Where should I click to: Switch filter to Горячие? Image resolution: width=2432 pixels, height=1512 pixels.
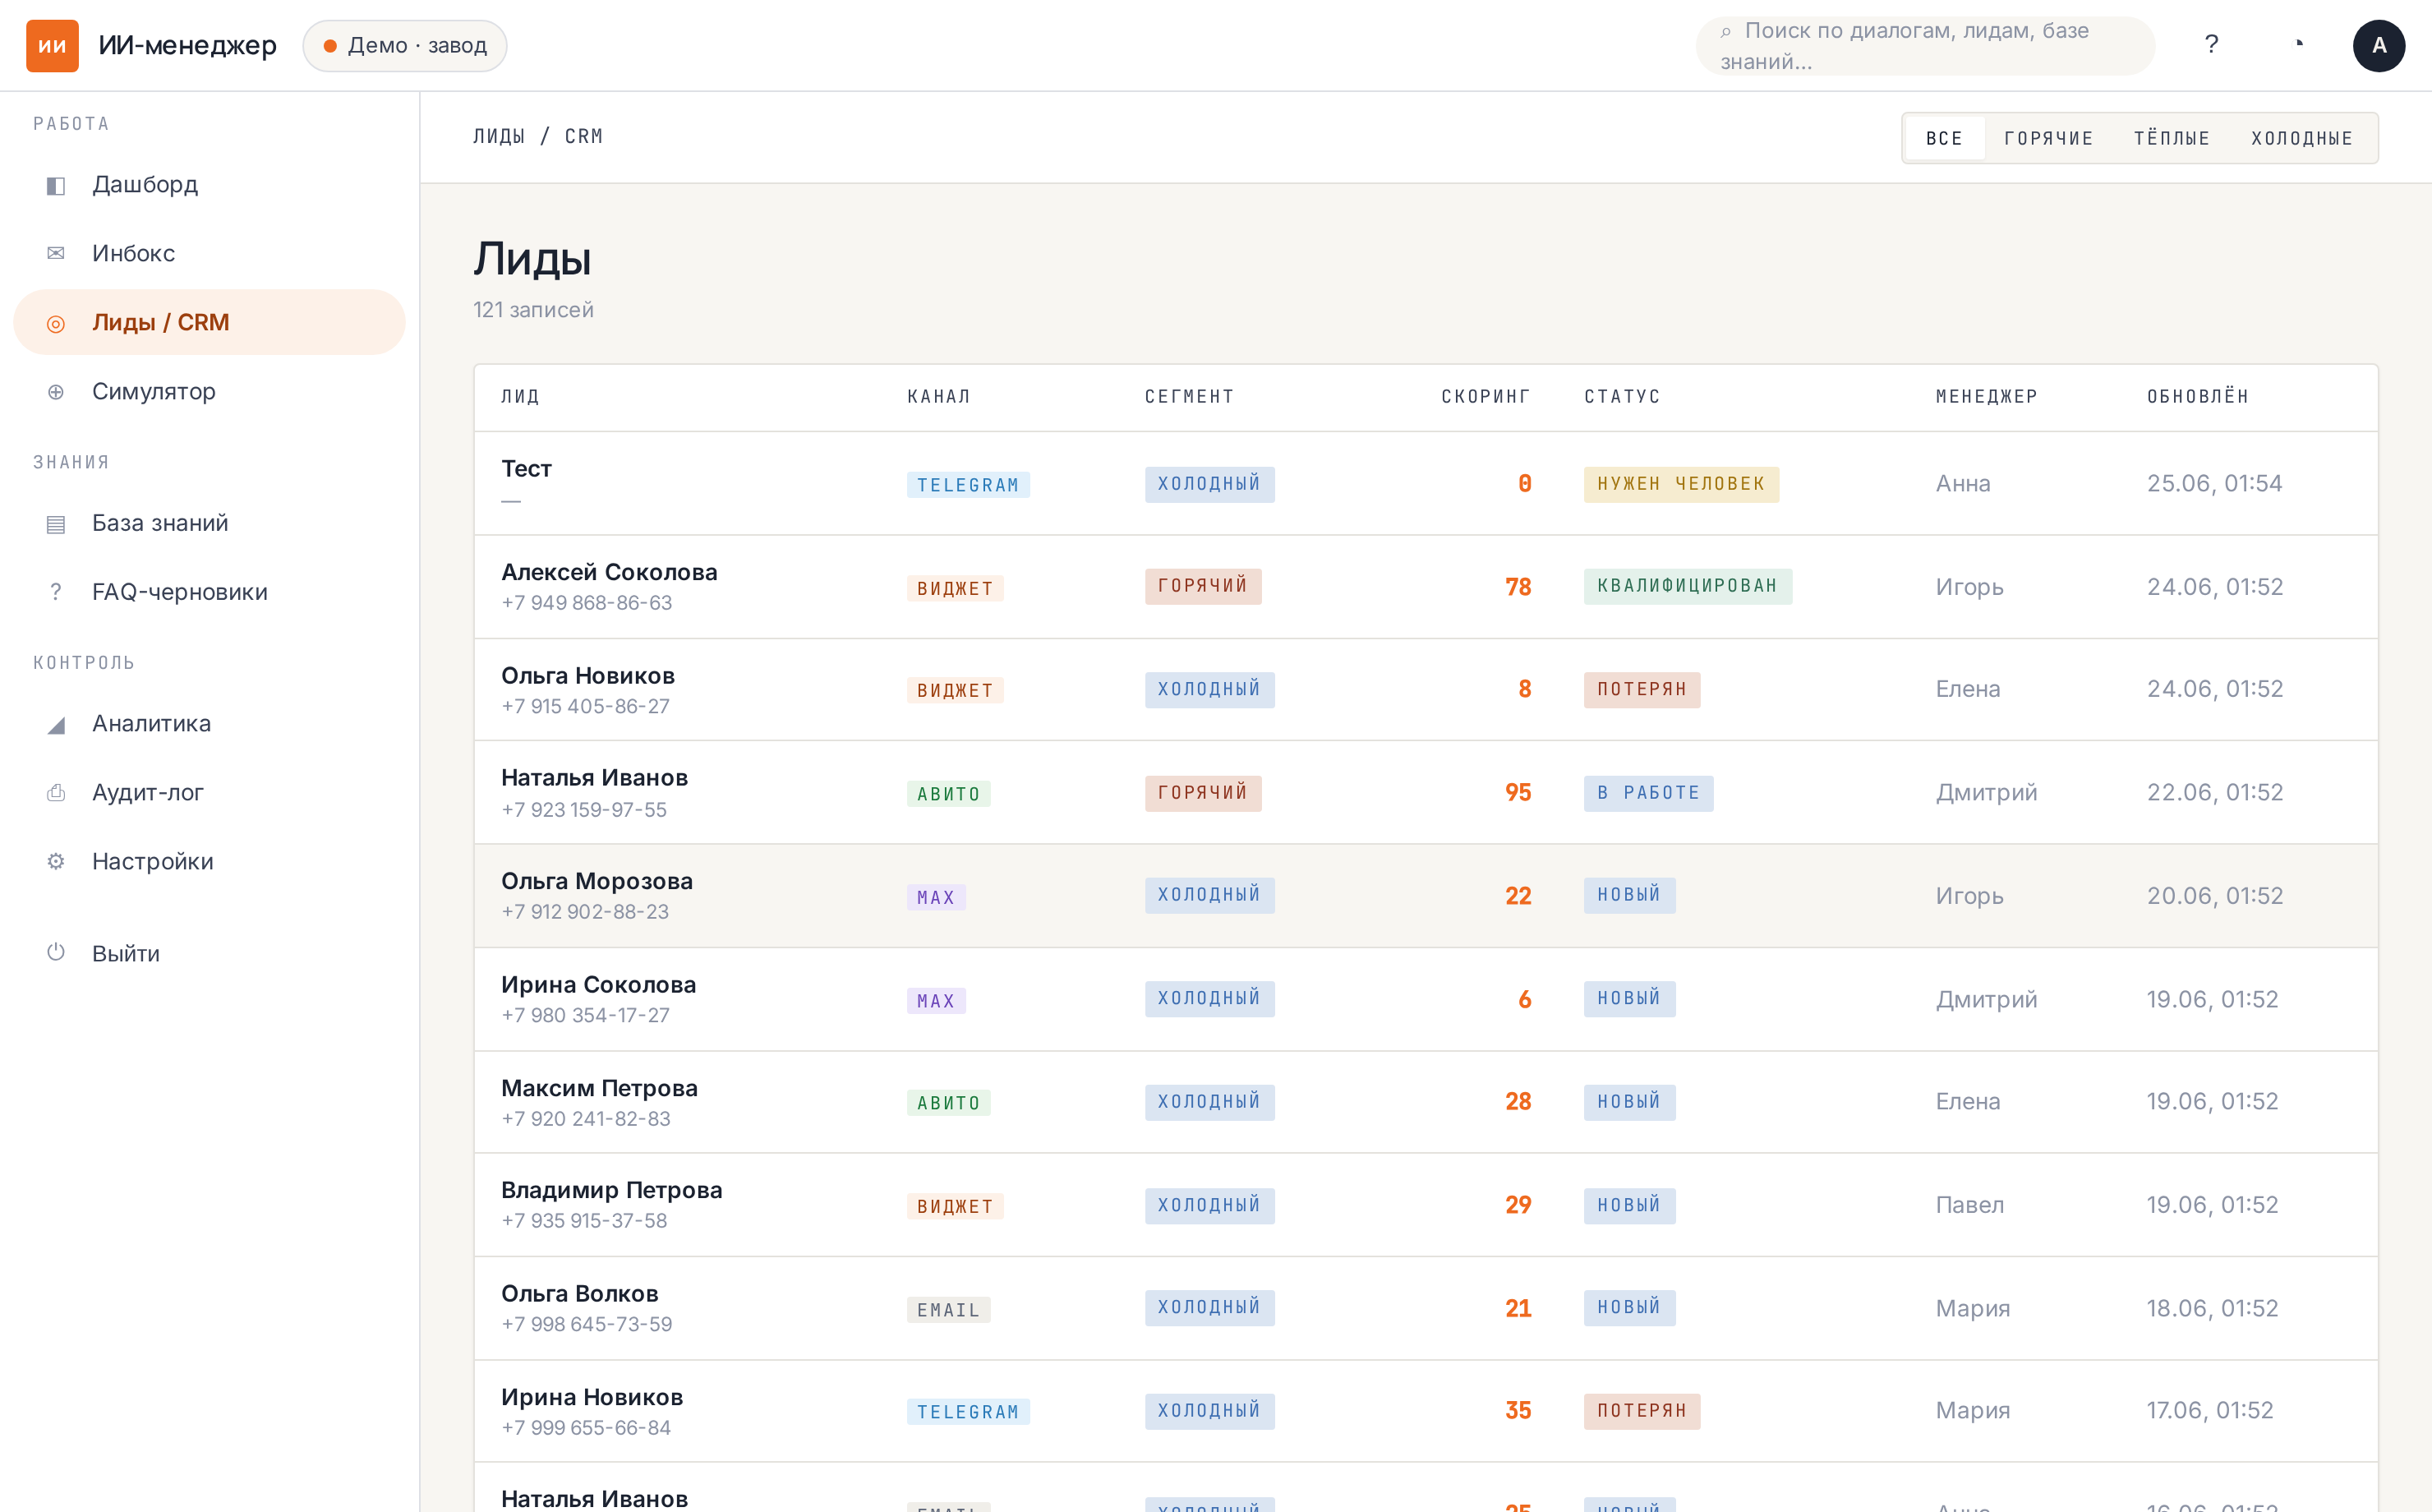tap(2048, 138)
